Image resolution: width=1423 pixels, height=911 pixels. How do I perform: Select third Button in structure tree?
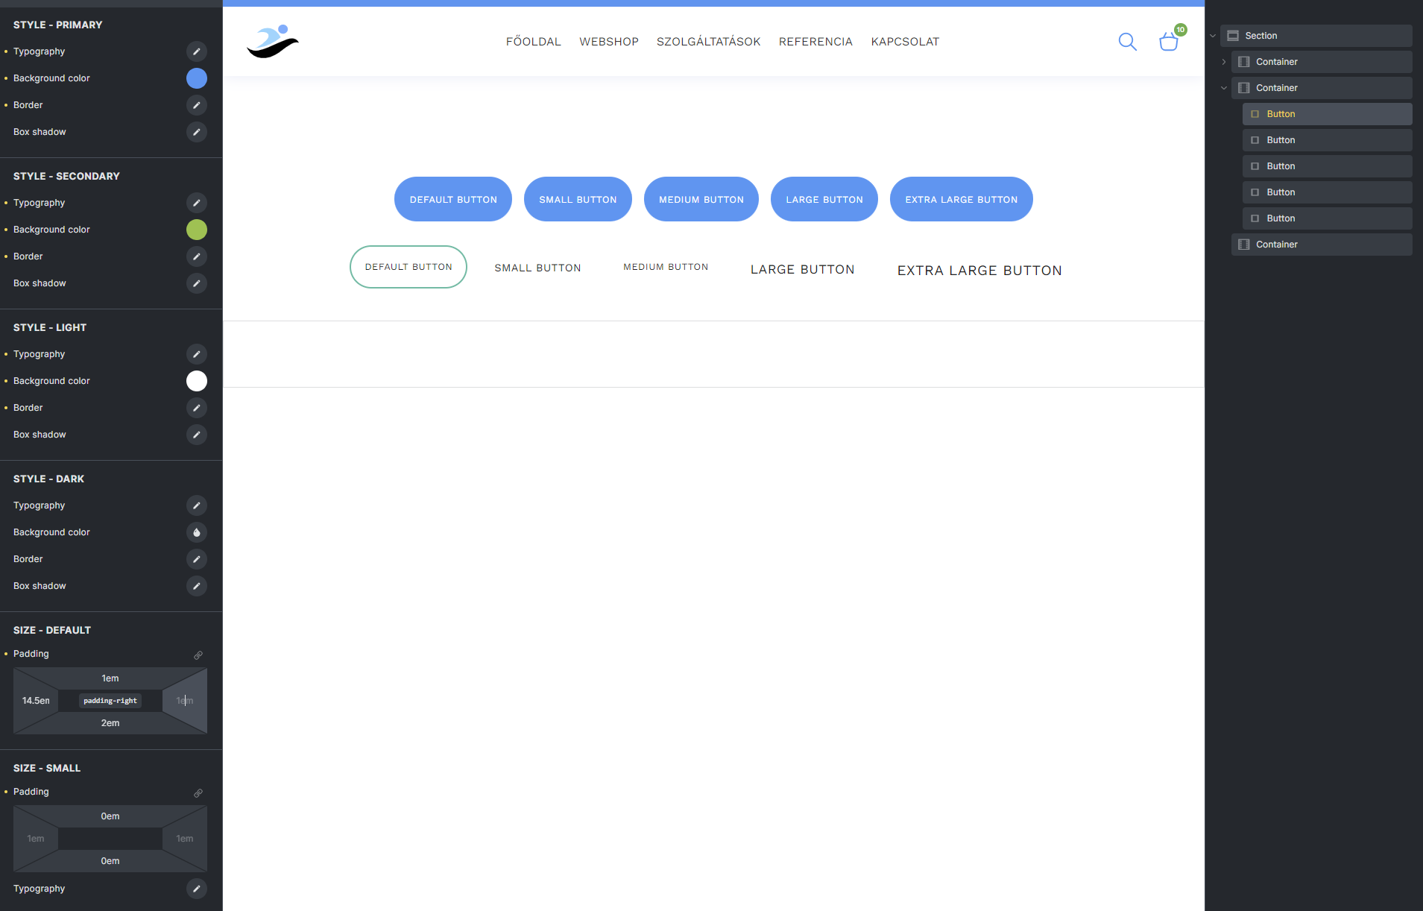click(1327, 166)
